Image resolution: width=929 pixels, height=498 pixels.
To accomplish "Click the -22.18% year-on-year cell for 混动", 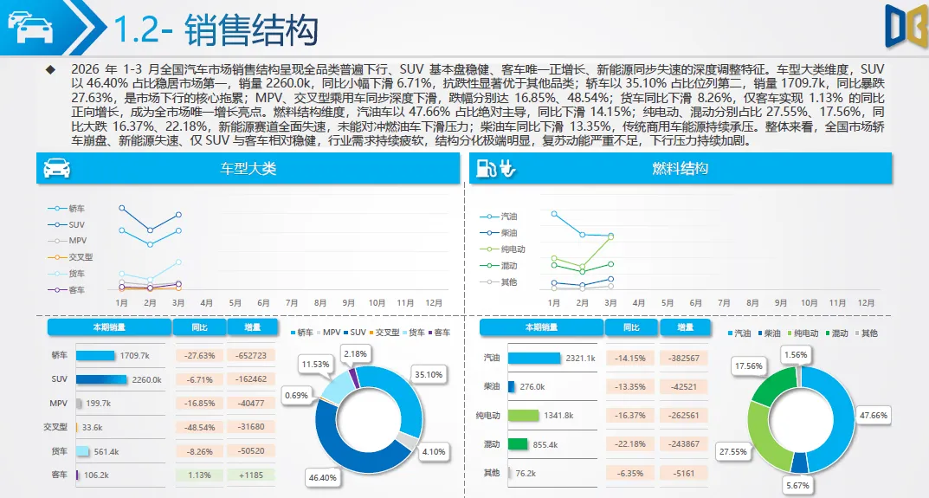I will [x=630, y=444].
